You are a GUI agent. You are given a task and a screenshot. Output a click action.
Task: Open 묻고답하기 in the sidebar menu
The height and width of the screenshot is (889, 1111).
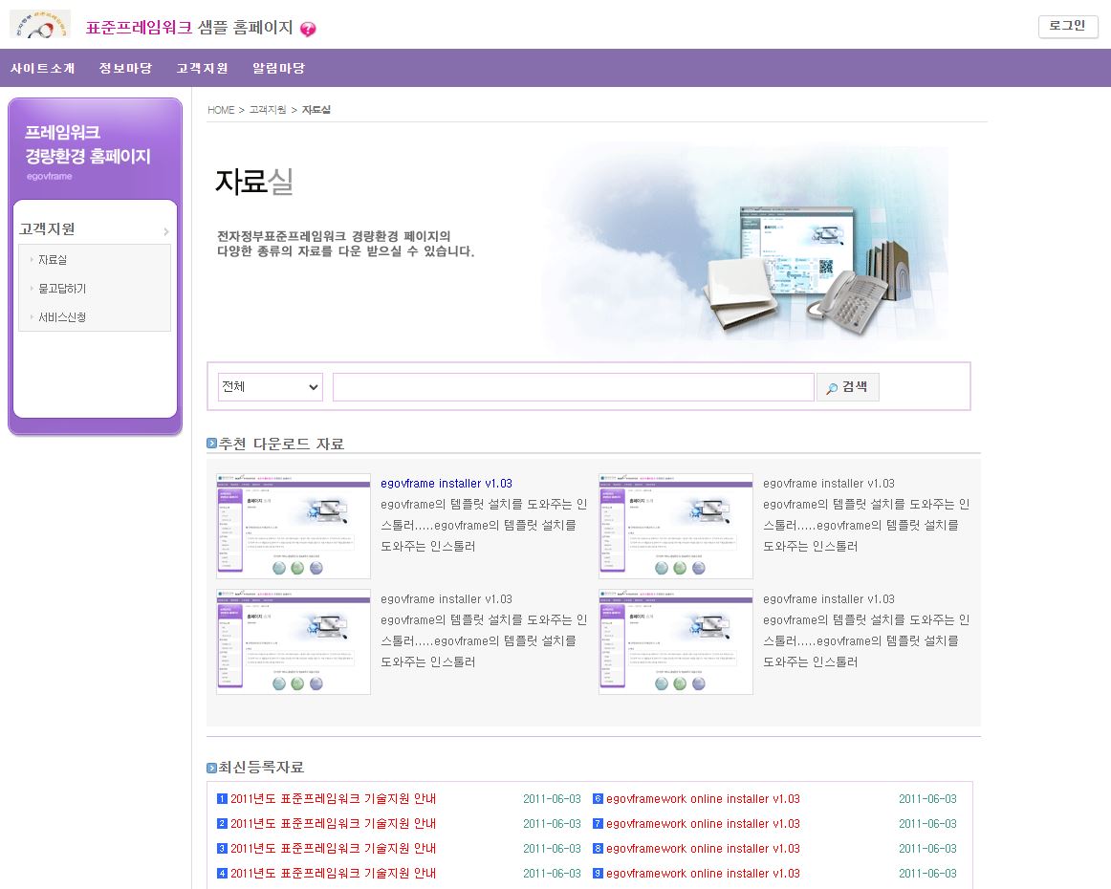[62, 289]
